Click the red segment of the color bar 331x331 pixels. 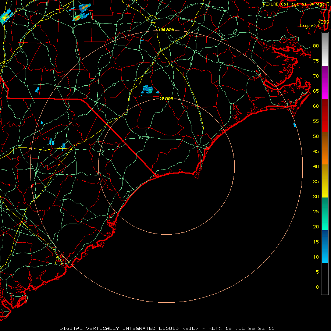pyautogui.click(x=325, y=115)
